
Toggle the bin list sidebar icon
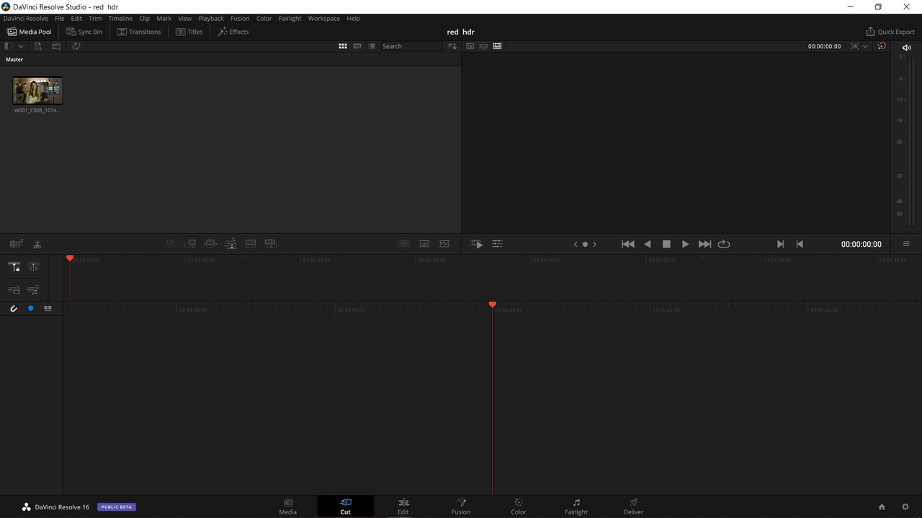pos(9,46)
